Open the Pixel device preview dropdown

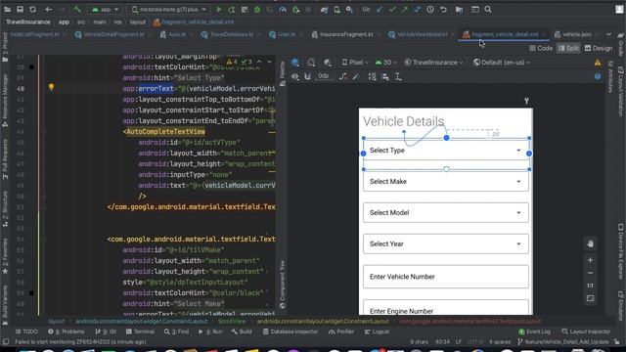355,63
